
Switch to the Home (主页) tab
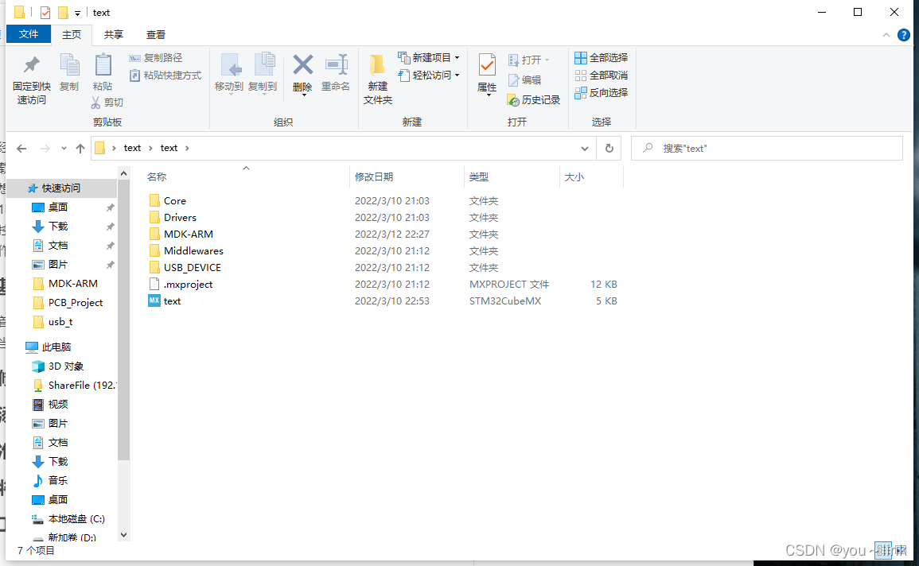click(x=72, y=34)
